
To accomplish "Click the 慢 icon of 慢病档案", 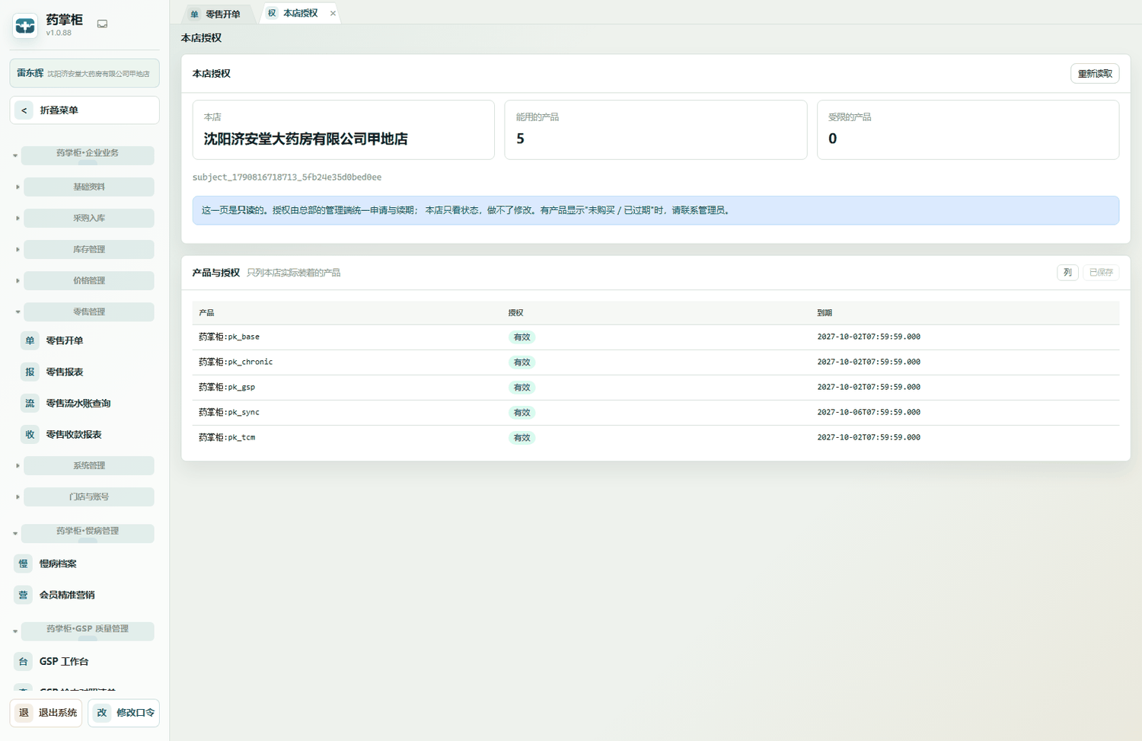I will coord(23,564).
